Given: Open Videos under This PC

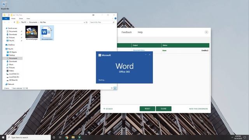Looking at the screenshot, I should tap(11, 71).
